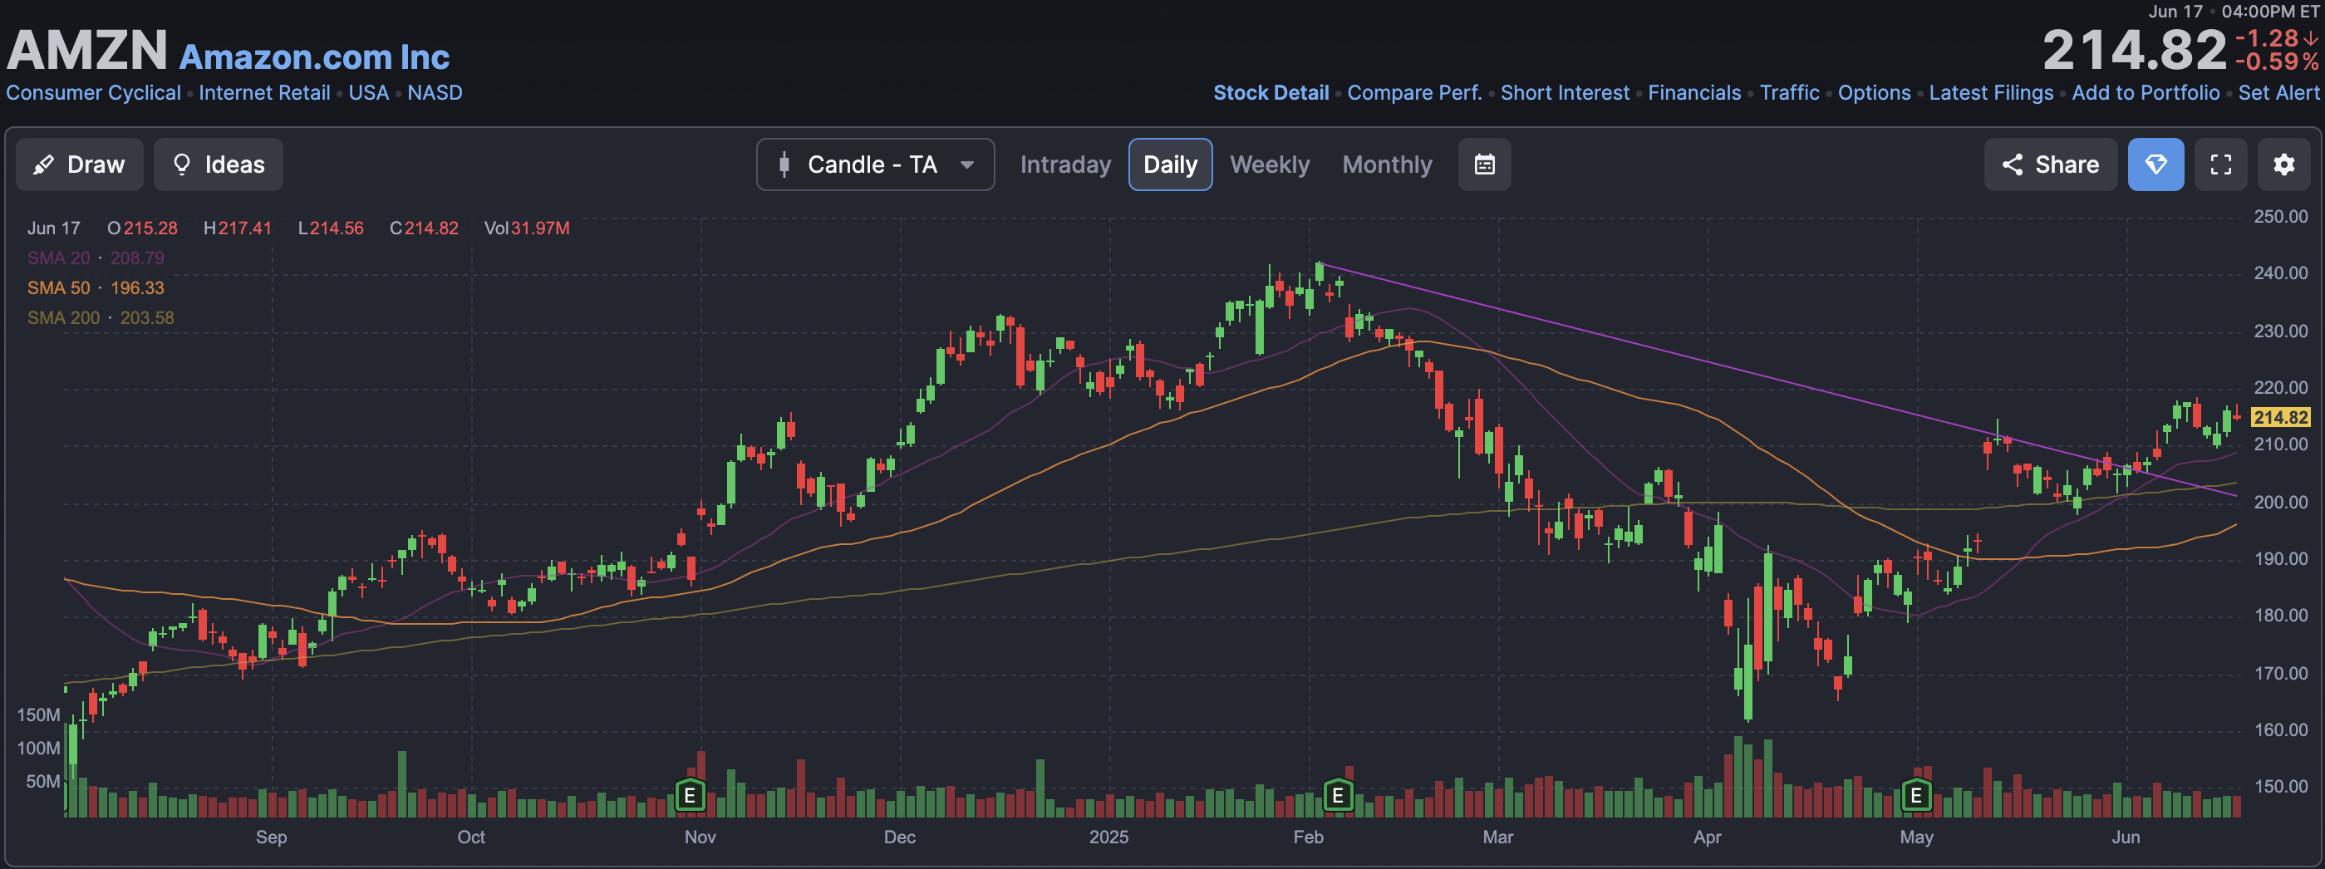2325x869 pixels.
Task: Click the 214.82 last price quote
Action: tap(2135, 50)
